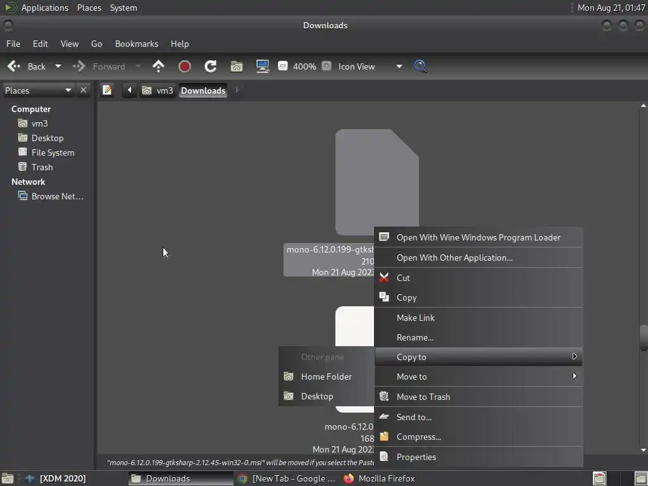This screenshot has width=648, height=486.
Task: Choose Open With Wine Windows Program Loader
Action: click(478, 237)
